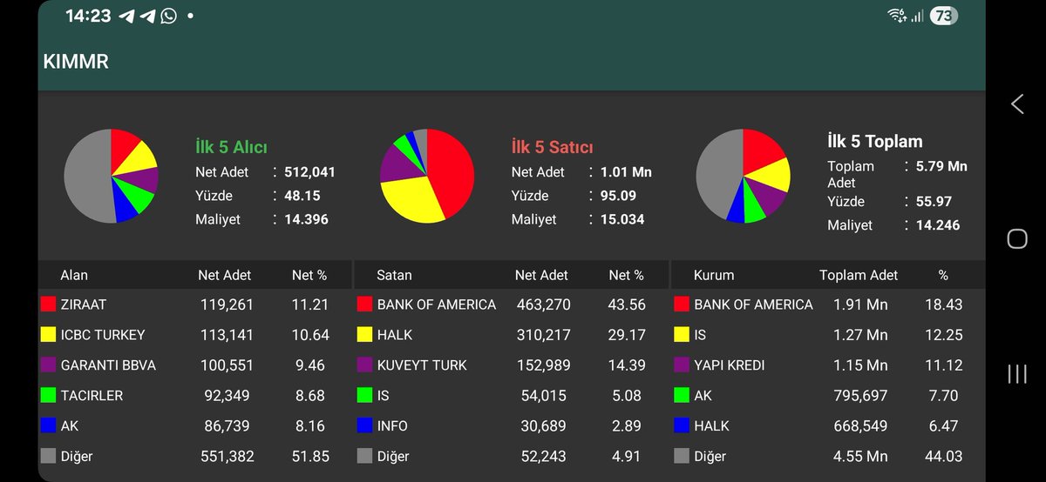Select INFO in sellers table

[x=512, y=426]
